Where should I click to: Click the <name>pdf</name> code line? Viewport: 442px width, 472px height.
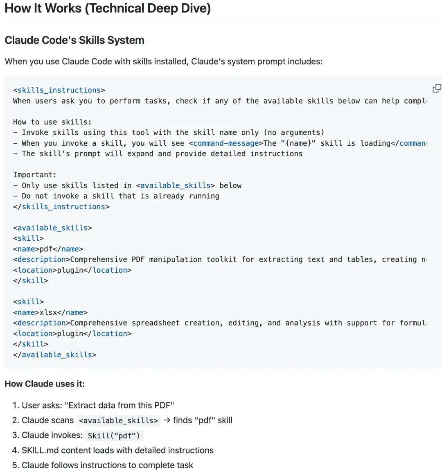48,249
